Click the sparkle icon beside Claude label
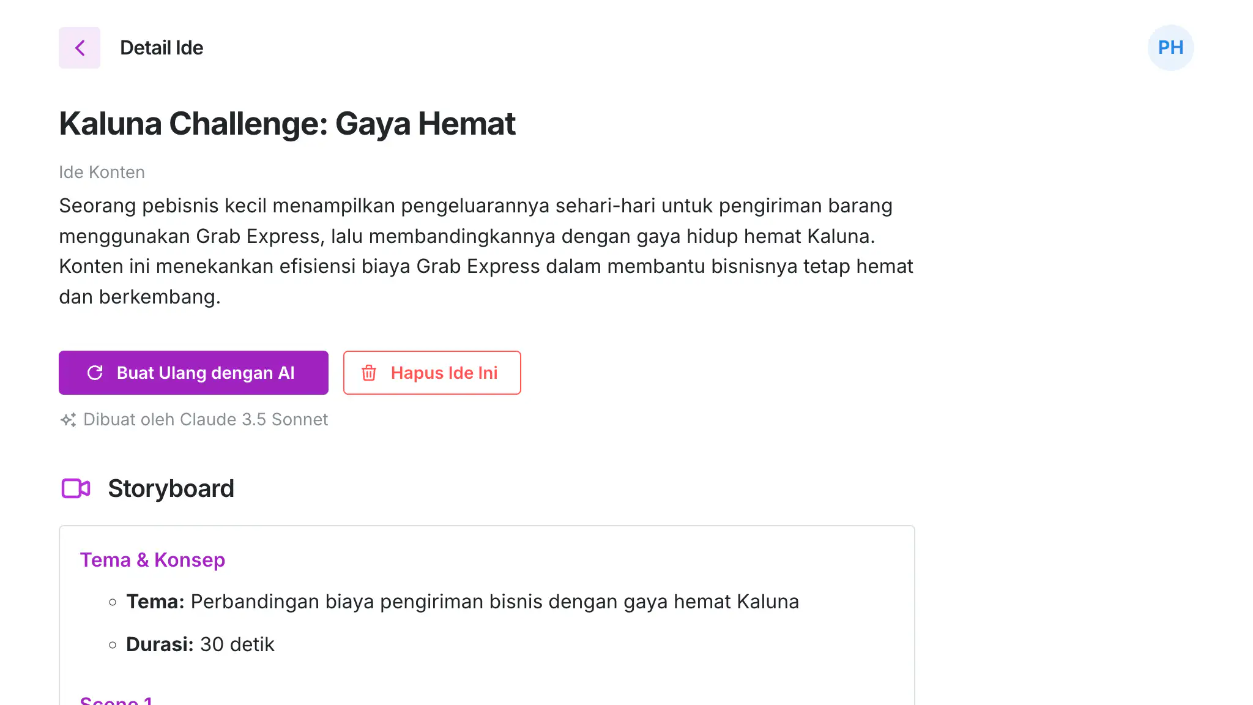 pyautogui.click(x=68, y=420)
